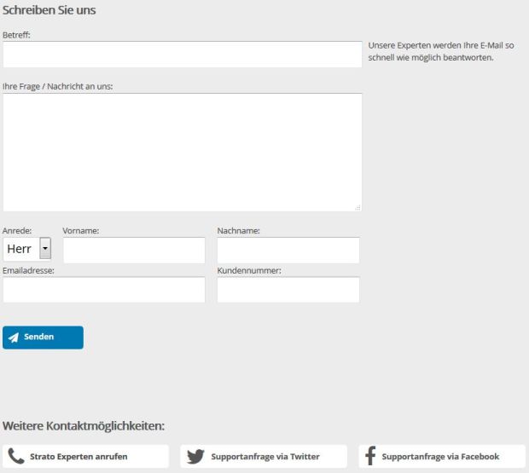The height and width of the screenshot is (473, 529).
Task: Open Strato Experten anrufen link
Action: [78, 456]
